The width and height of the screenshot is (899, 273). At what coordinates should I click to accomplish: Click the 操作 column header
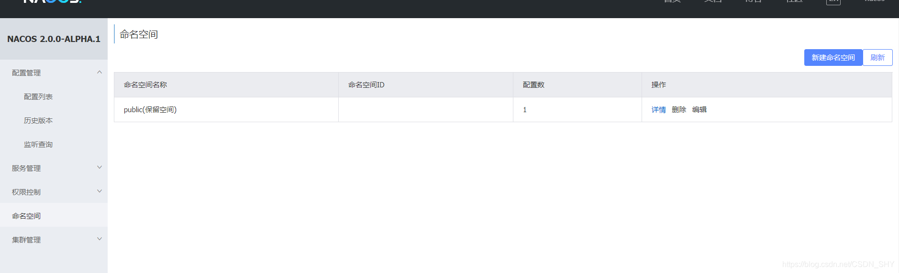767,85
